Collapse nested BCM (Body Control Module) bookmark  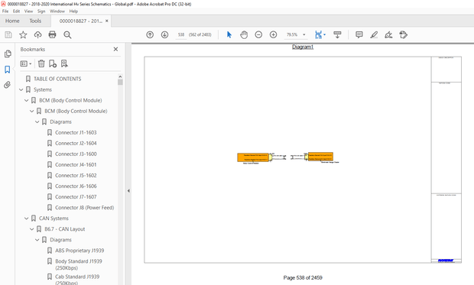point(32,112)
